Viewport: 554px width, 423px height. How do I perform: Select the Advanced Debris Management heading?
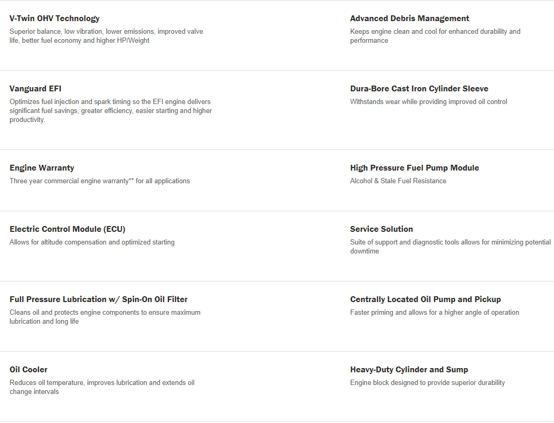click(x=409, y=18)
